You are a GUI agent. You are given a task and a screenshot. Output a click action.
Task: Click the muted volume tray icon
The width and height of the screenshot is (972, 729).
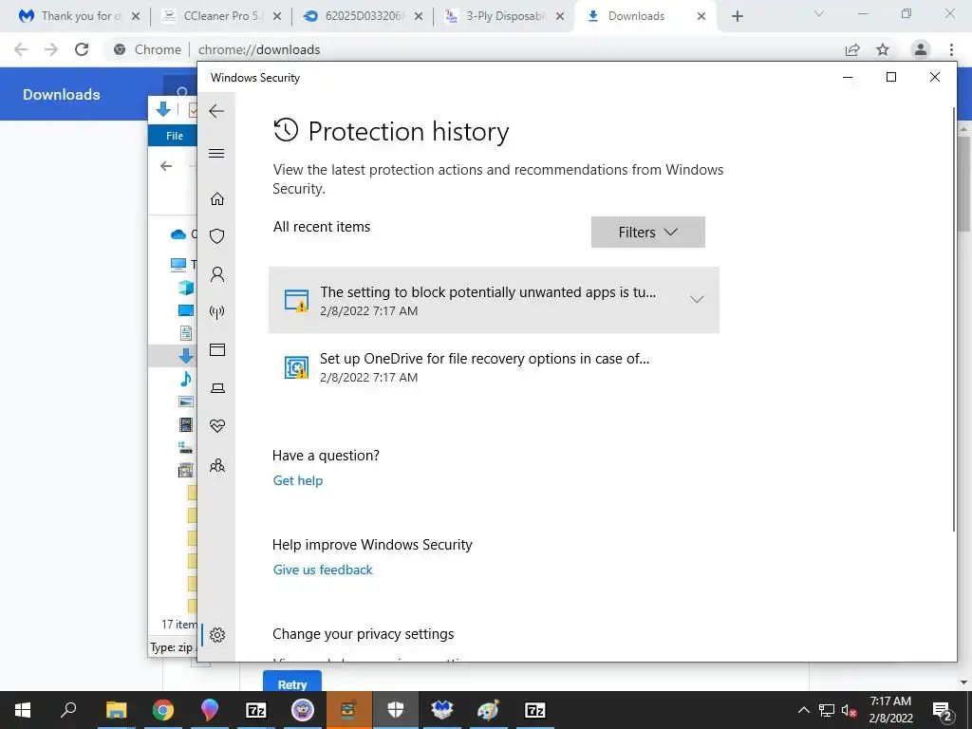click(x=849, y=710)
